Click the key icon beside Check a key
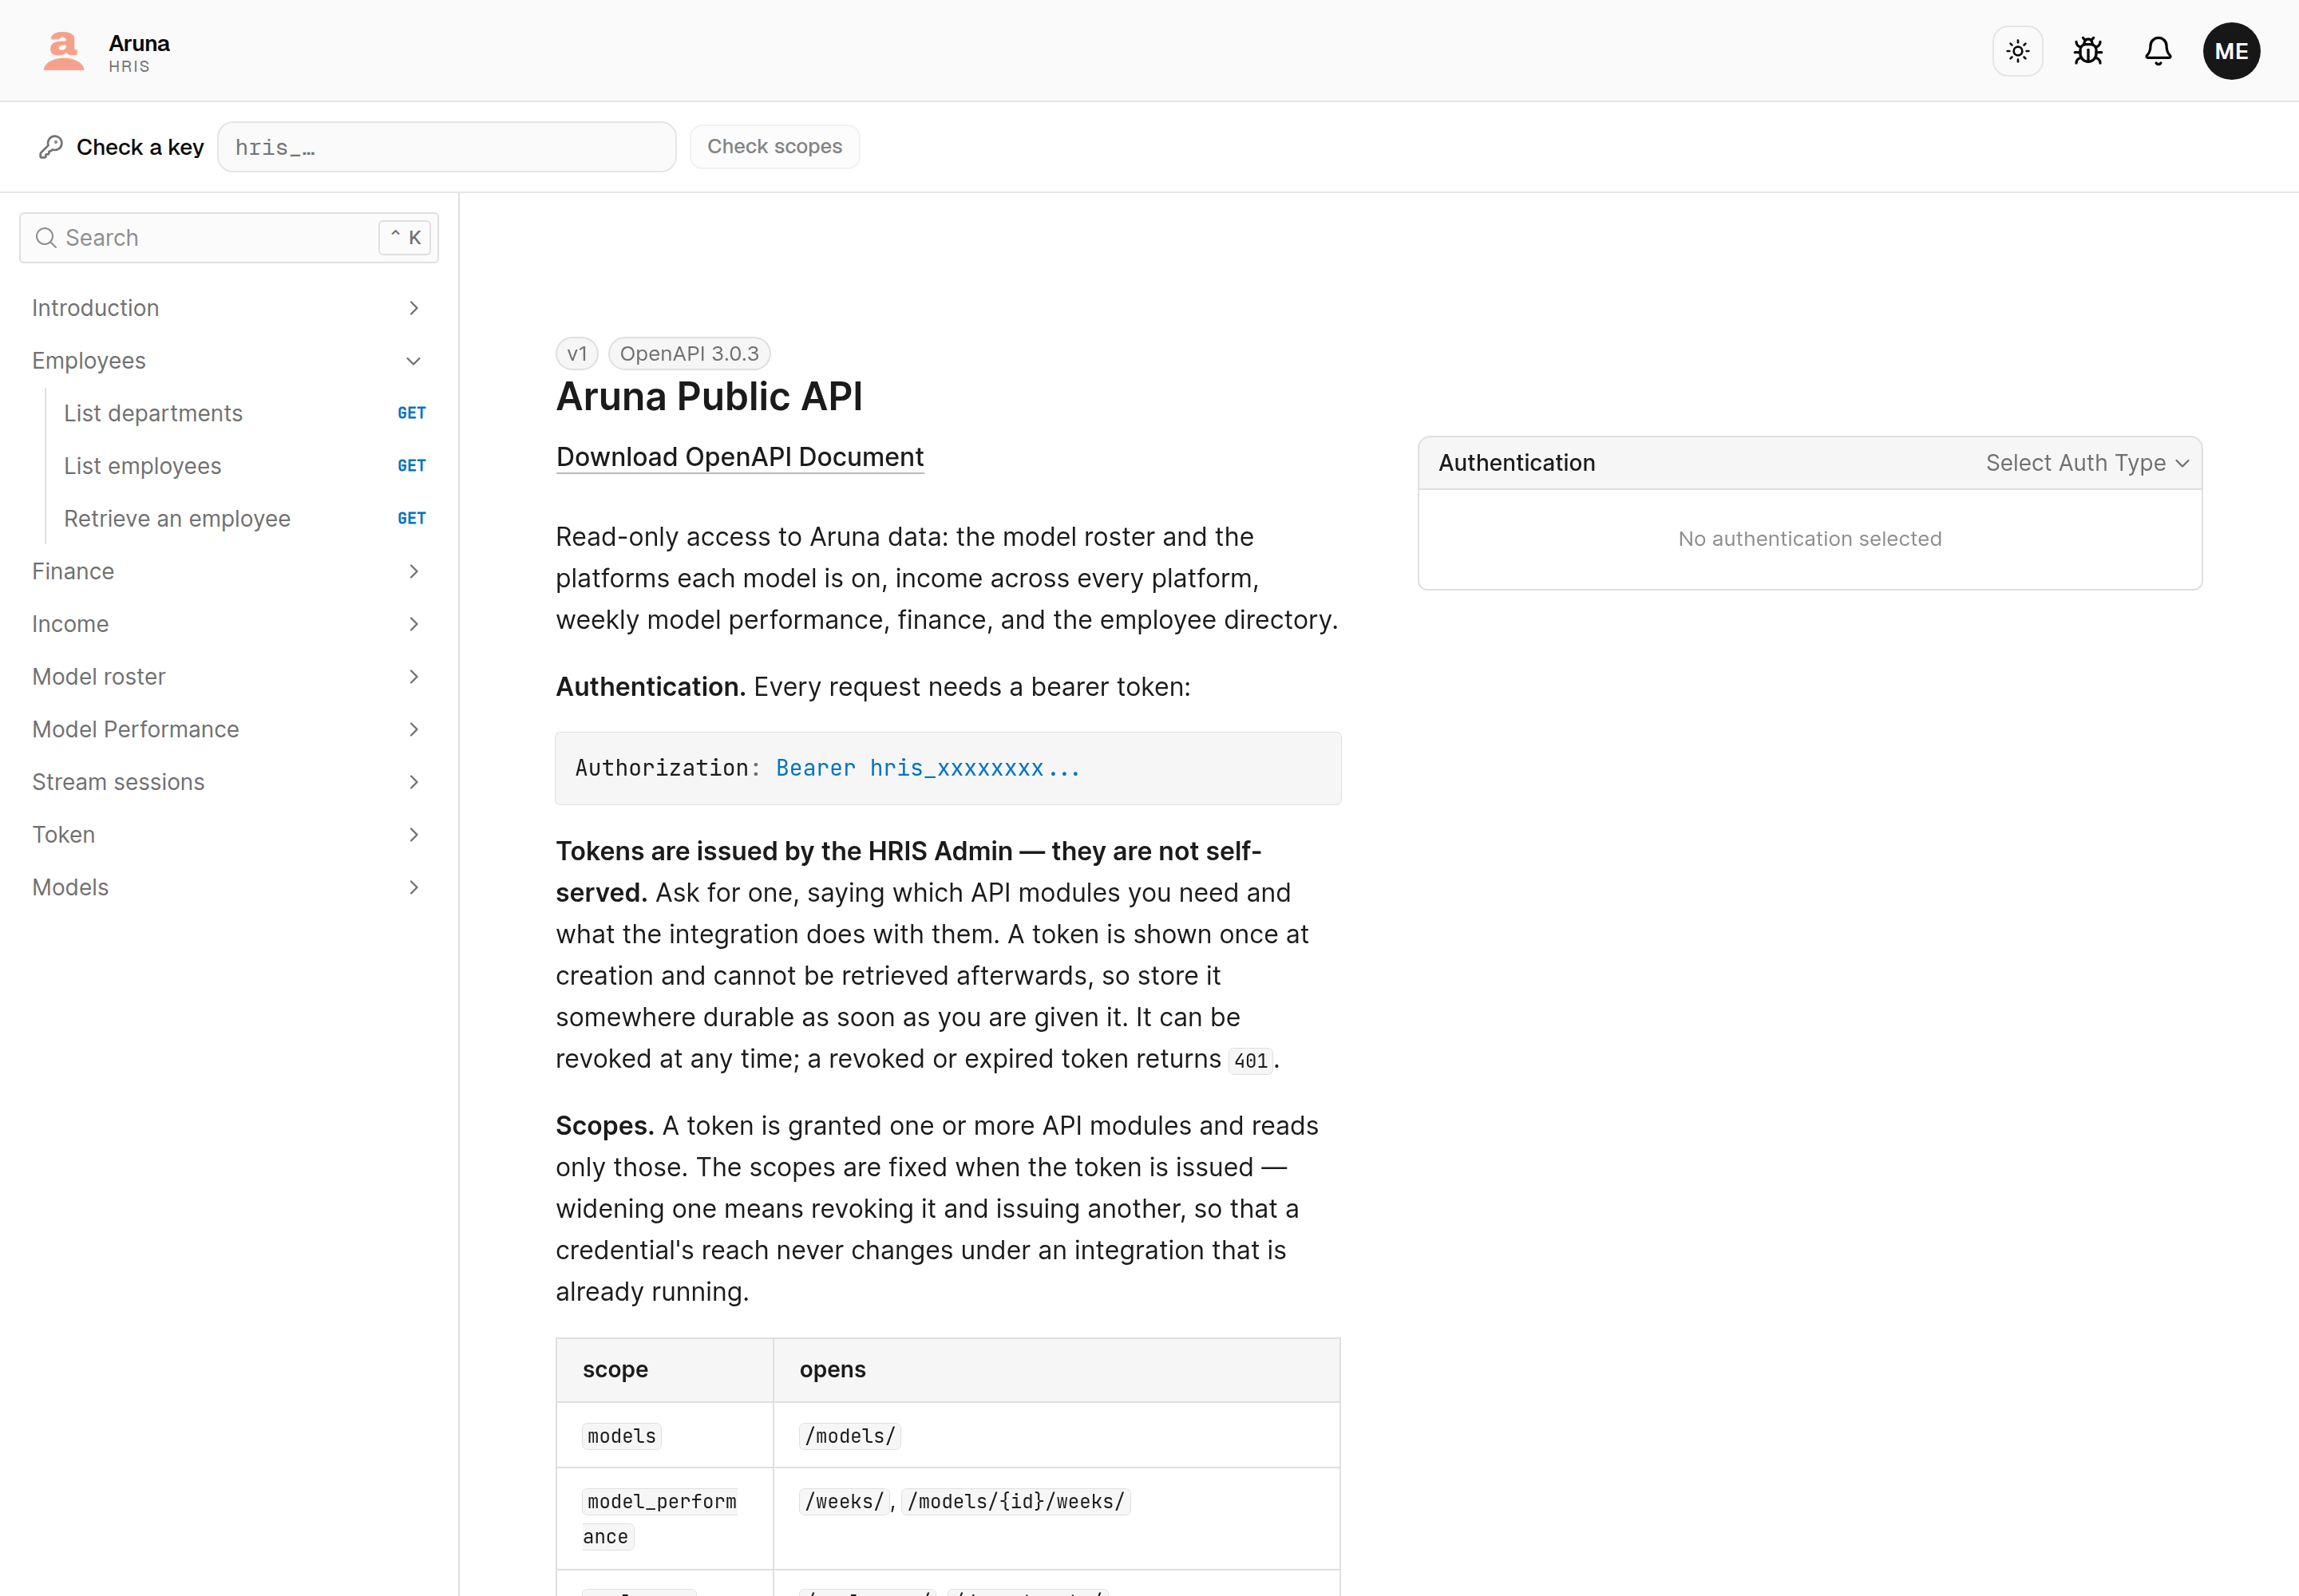This screenshot has width=2299, height=1596. point(51,147)
